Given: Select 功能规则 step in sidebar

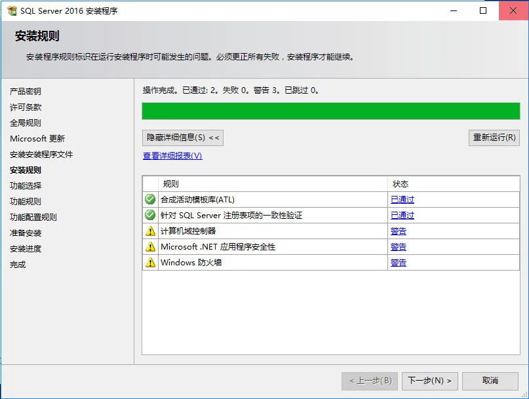Looking at the screenshot, I should 26,202.
